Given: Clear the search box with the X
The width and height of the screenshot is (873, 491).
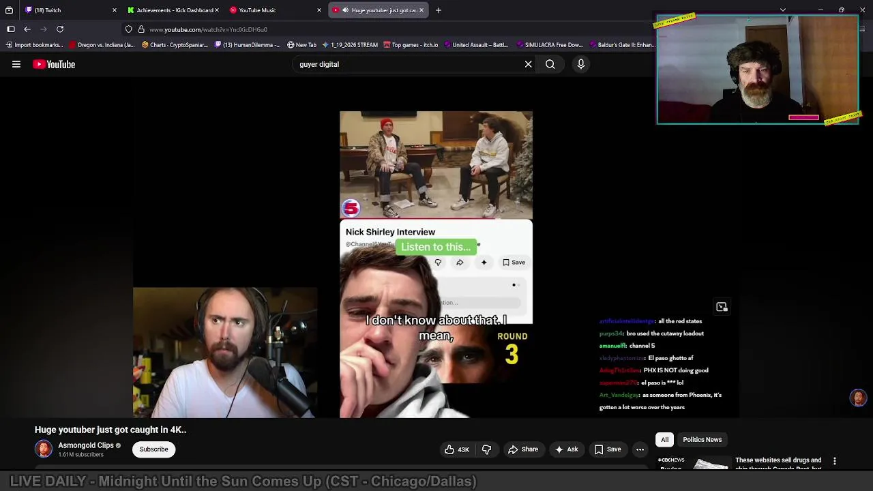Looking at the screenshot, I should click(528, 64).
